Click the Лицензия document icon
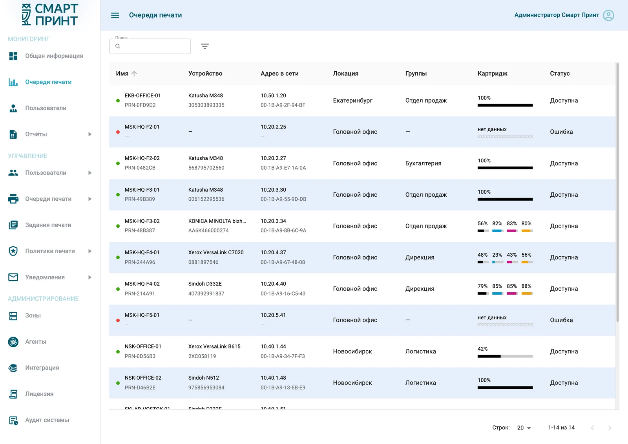 (13, 394)
